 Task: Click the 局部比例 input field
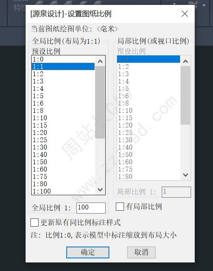pyautogui.click(x=176, y=192)
